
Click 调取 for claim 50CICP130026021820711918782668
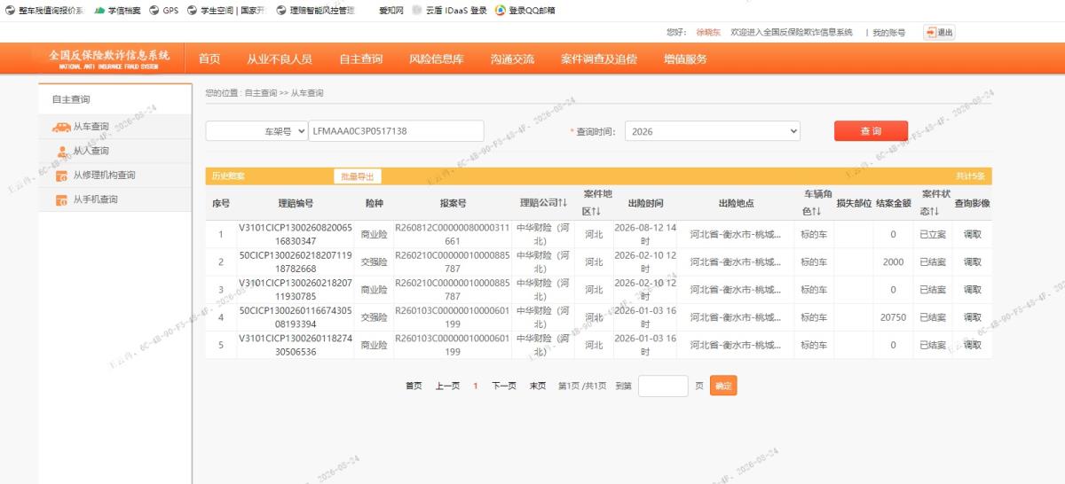973,262
